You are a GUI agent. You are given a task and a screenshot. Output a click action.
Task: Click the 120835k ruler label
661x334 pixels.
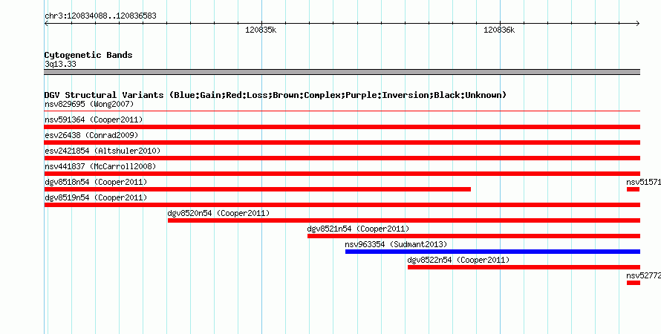261,30
